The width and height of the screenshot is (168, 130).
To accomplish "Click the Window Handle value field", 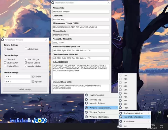I will [x=81, y=35].
